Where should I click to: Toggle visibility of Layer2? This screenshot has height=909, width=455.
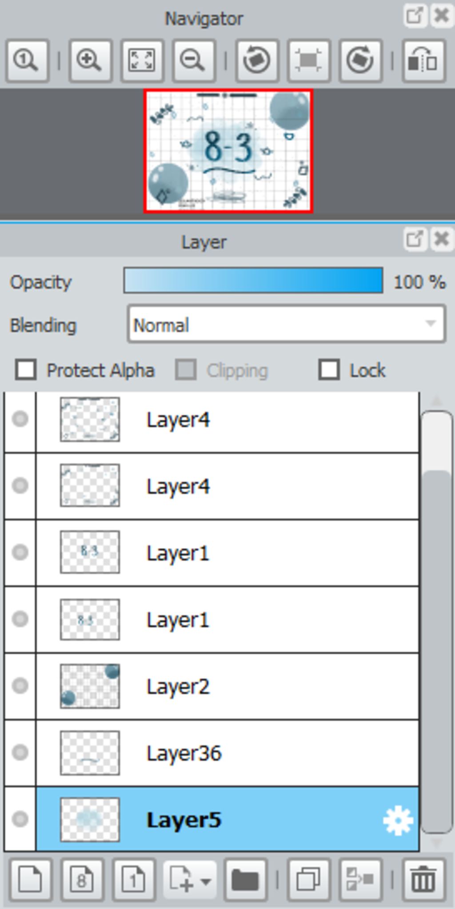20,686
